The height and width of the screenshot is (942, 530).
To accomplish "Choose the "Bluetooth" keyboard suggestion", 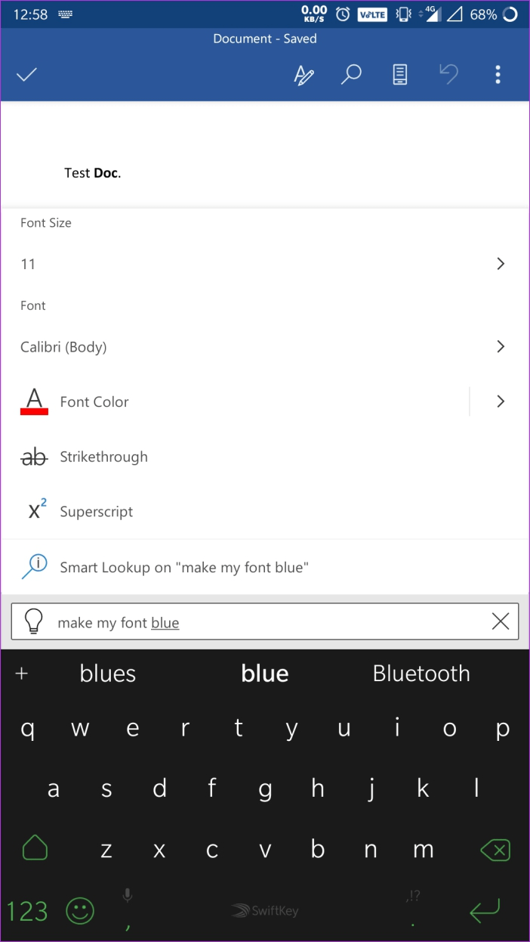I will pyautogui.click(x=421, y=673).
